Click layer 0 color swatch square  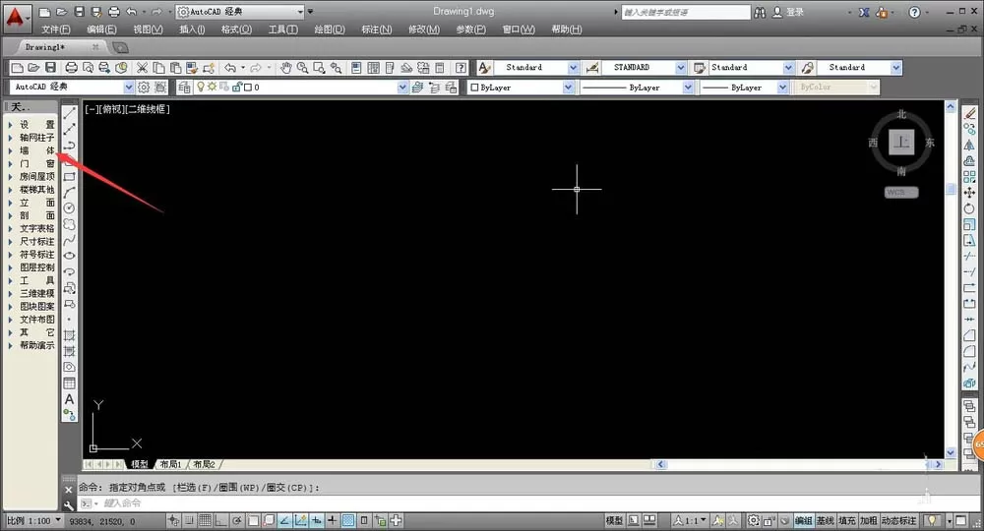pyautogui.click(x=247, y=88)
